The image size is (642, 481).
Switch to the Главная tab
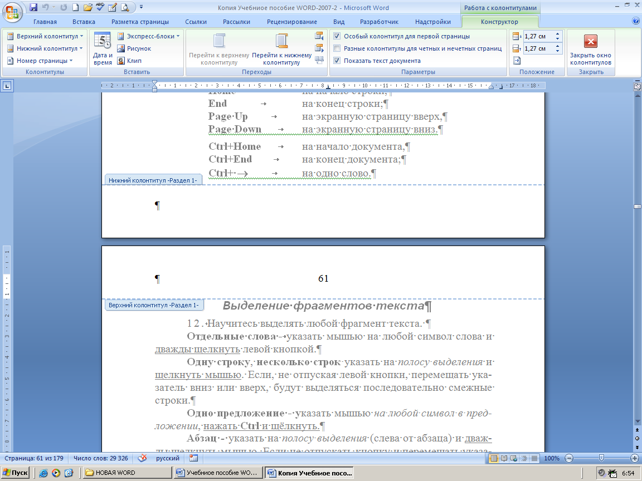click(x=45, y=22)
